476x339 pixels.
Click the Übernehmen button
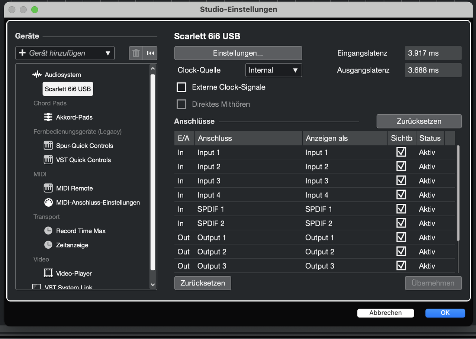click(433, 283)
